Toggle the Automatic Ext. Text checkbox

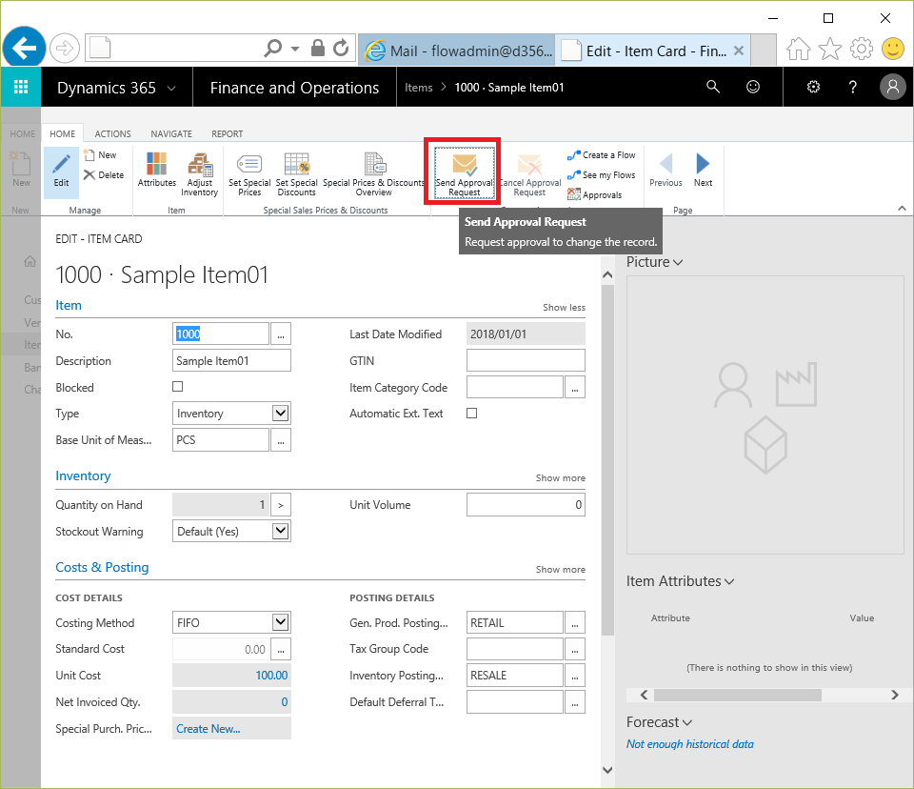click(472, 414)
